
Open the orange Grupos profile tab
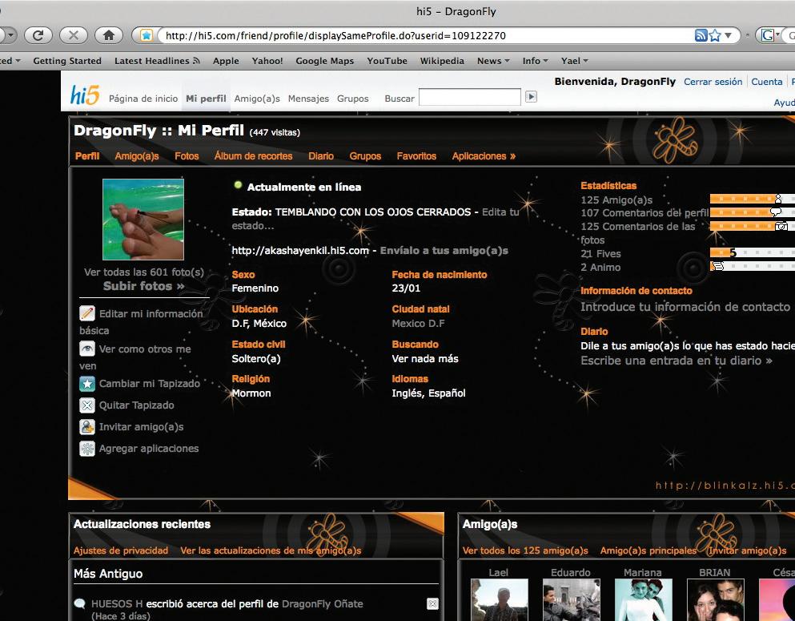pyautogui.click(x=365, y=155)
